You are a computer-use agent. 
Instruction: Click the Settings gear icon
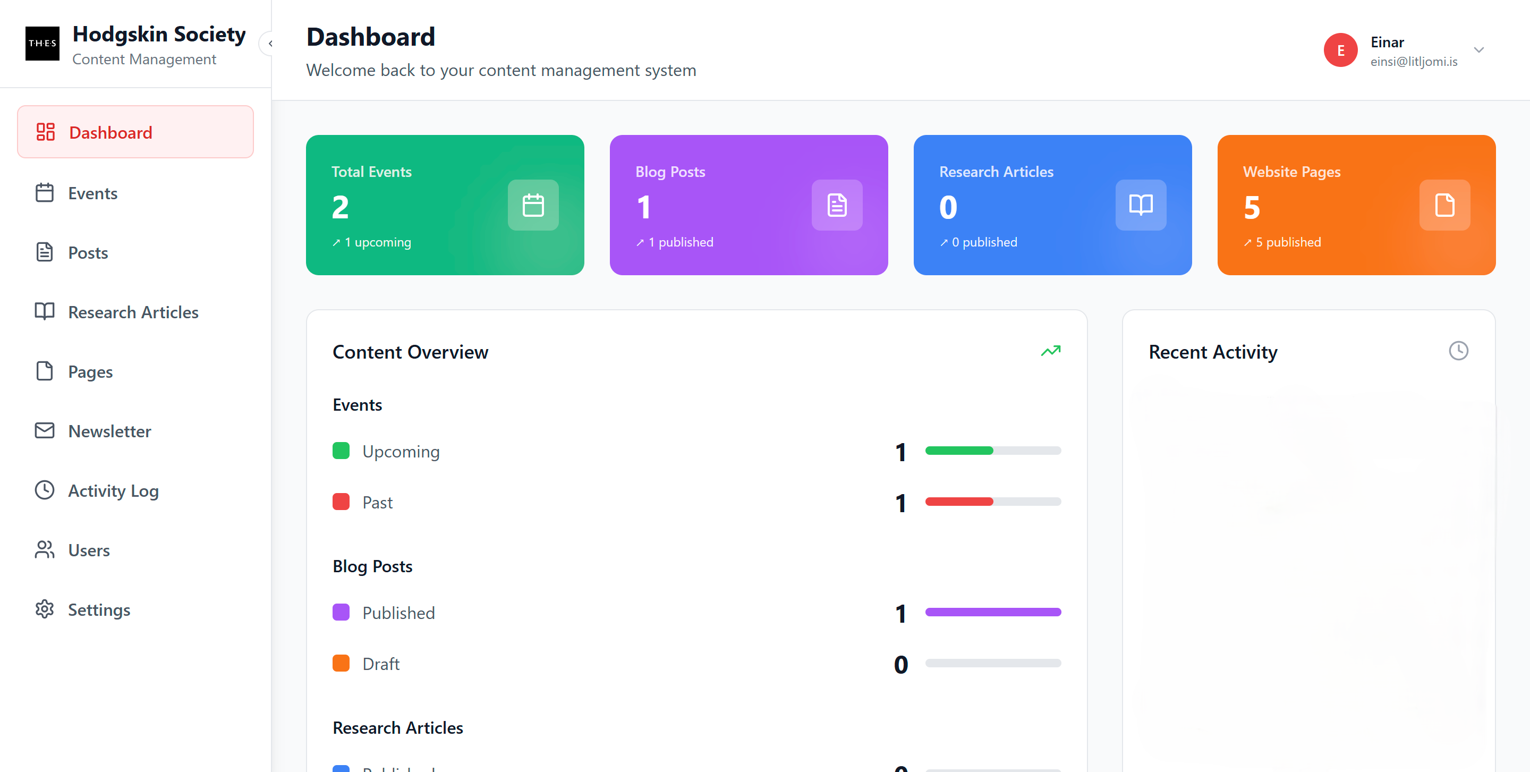45,609
